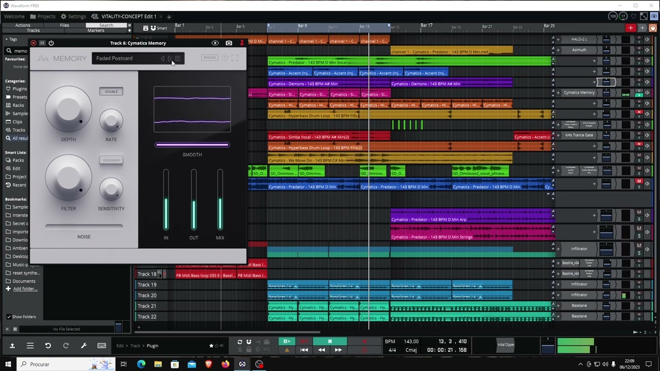Toggle the BYPASS button in Memory plugin

(209, 58)
